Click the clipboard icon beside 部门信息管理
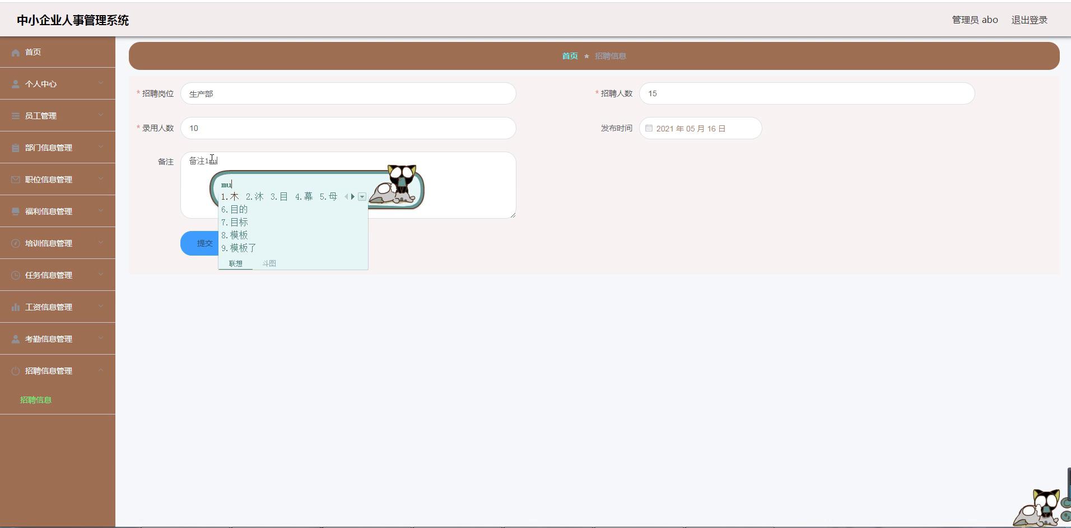This screenshot has height=528, width=1071. (16, 148)
